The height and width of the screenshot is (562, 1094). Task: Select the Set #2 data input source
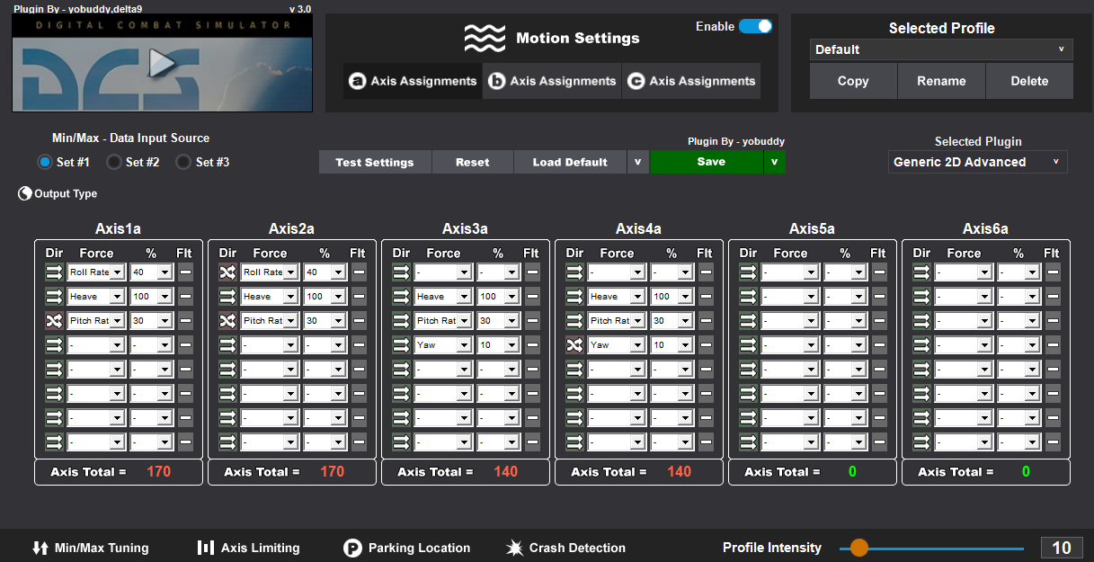(x=114, y=163)
